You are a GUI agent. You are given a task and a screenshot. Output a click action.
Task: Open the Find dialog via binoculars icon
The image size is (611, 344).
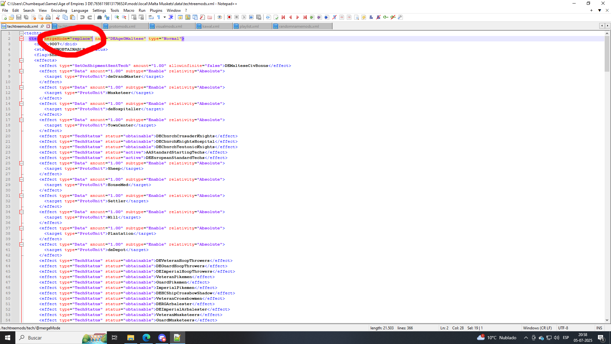(x=99, y=17)
